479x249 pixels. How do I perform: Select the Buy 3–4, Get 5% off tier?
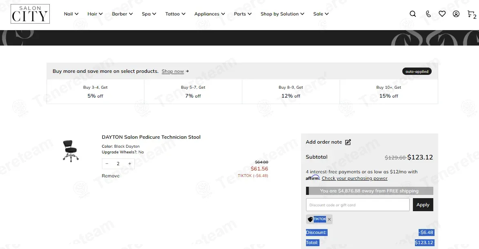point(95,92)
